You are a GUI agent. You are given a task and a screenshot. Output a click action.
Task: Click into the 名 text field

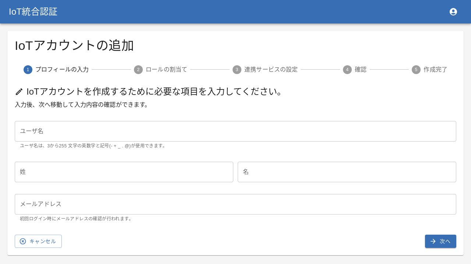(x=347, y=172)
